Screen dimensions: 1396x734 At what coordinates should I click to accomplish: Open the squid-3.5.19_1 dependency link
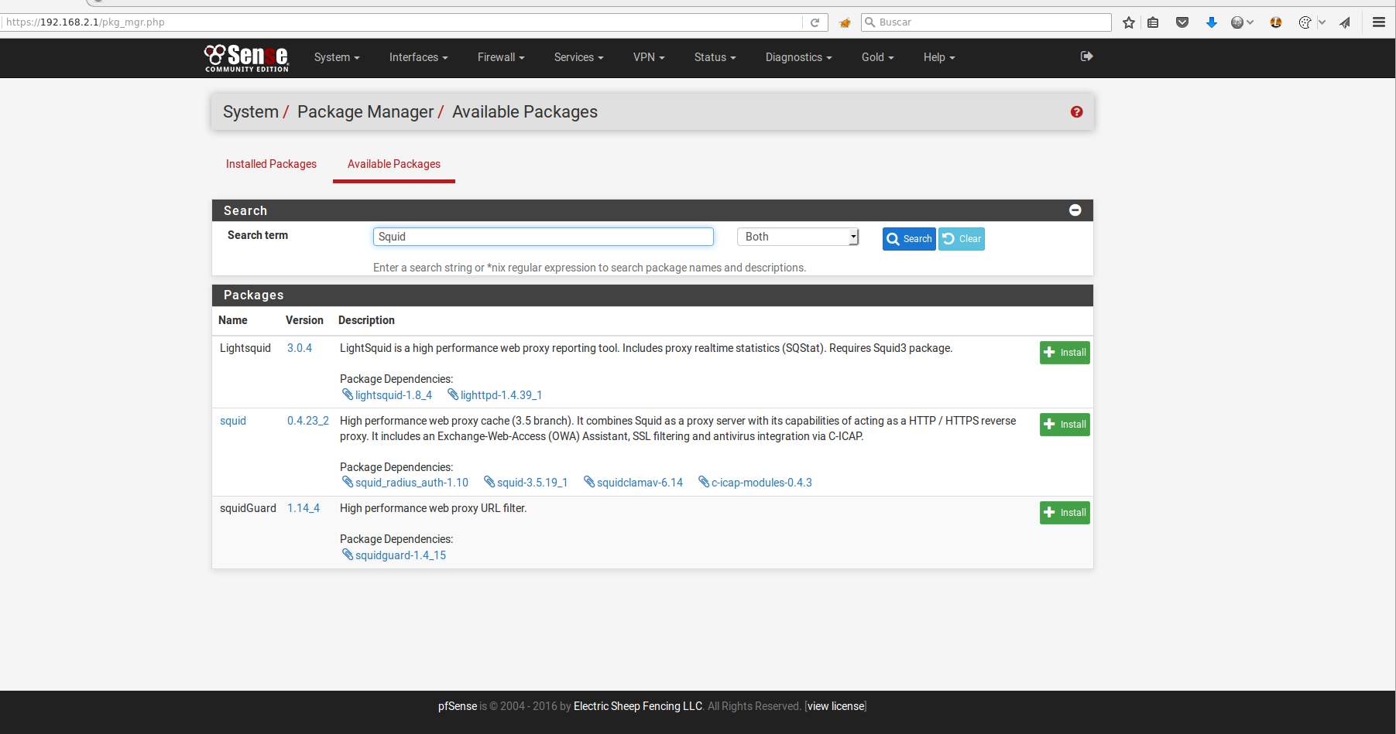(x=531, y=483)
